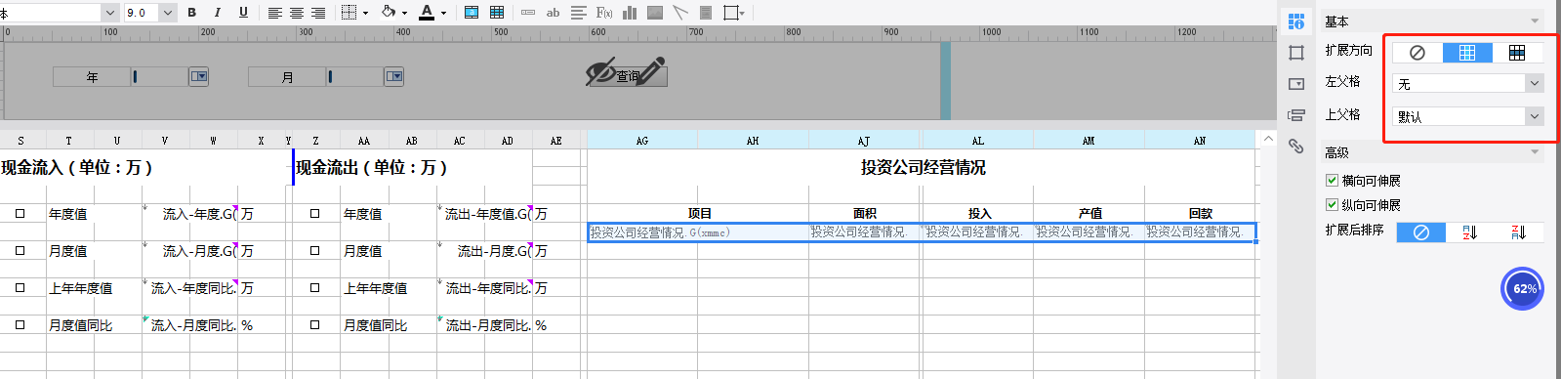Viewport: 1561px width, 379px height.
Task: Set expand direction to none
Action: 1417,53
